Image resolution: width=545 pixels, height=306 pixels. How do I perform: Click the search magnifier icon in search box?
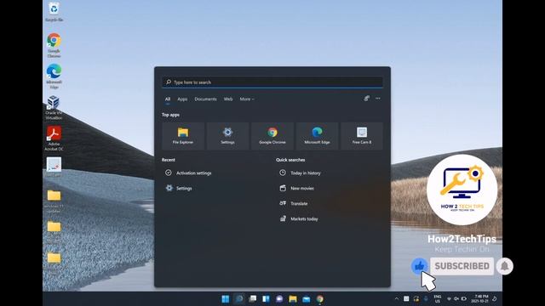[x=169, y=82]
